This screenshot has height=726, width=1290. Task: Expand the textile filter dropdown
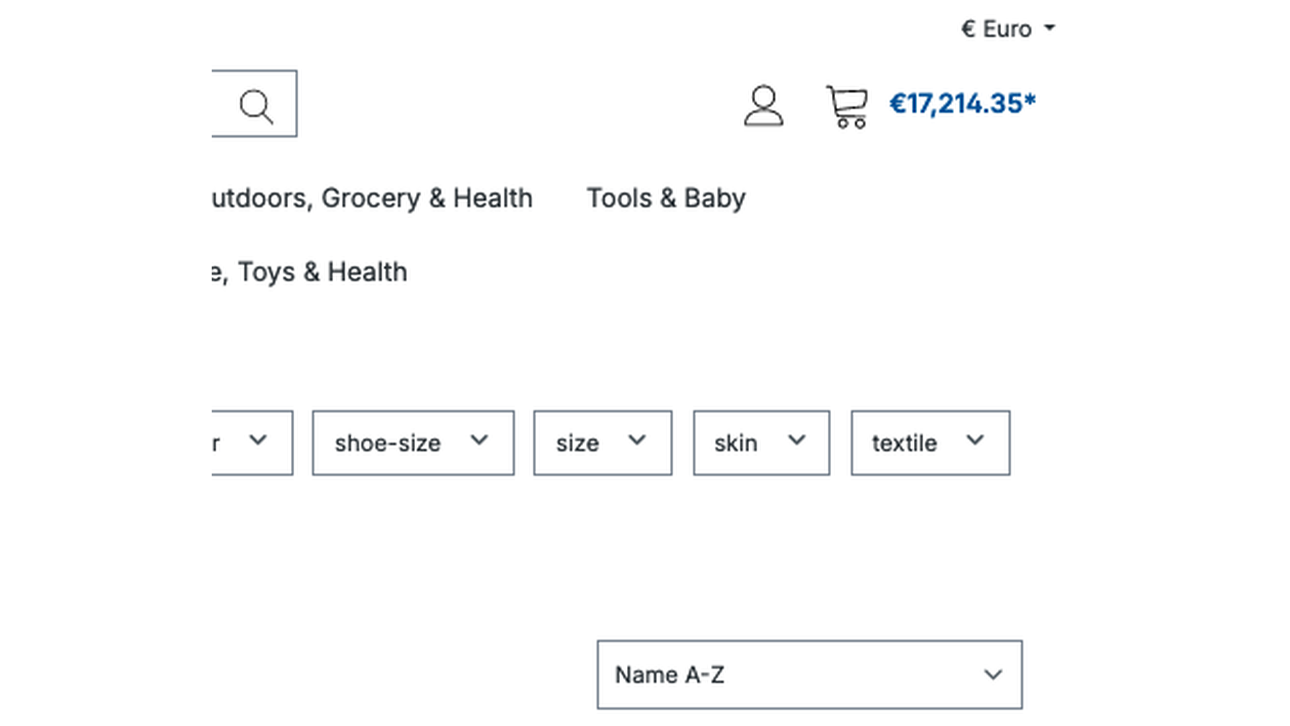point(931,442)
